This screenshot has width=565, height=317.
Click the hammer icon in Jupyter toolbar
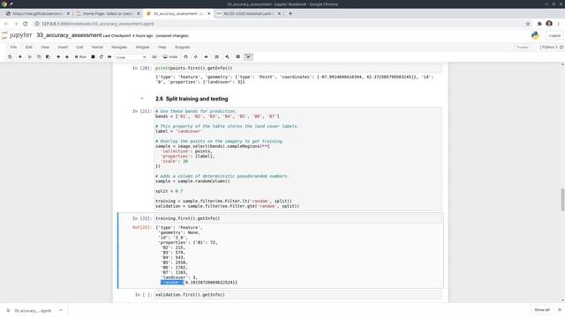pyautogui.click(x=227, y=56)
